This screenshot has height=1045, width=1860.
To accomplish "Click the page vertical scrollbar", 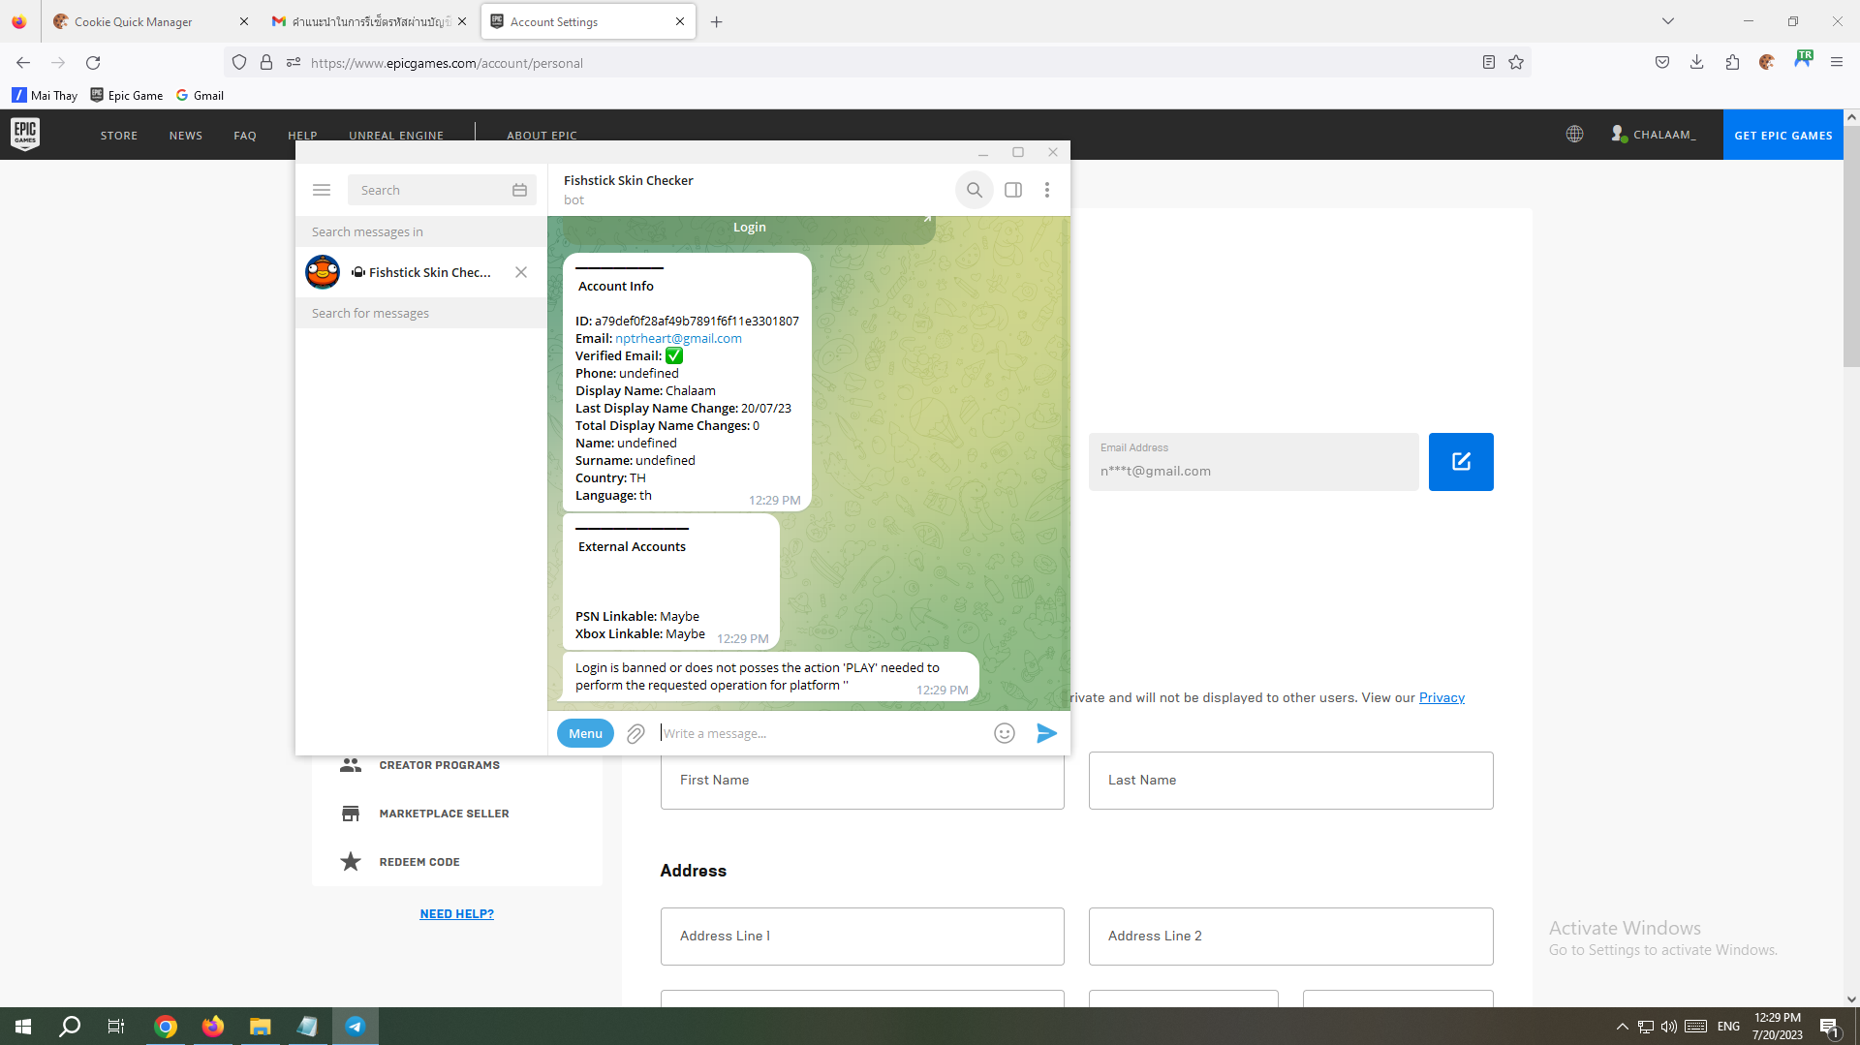I will coord(1851,246).
